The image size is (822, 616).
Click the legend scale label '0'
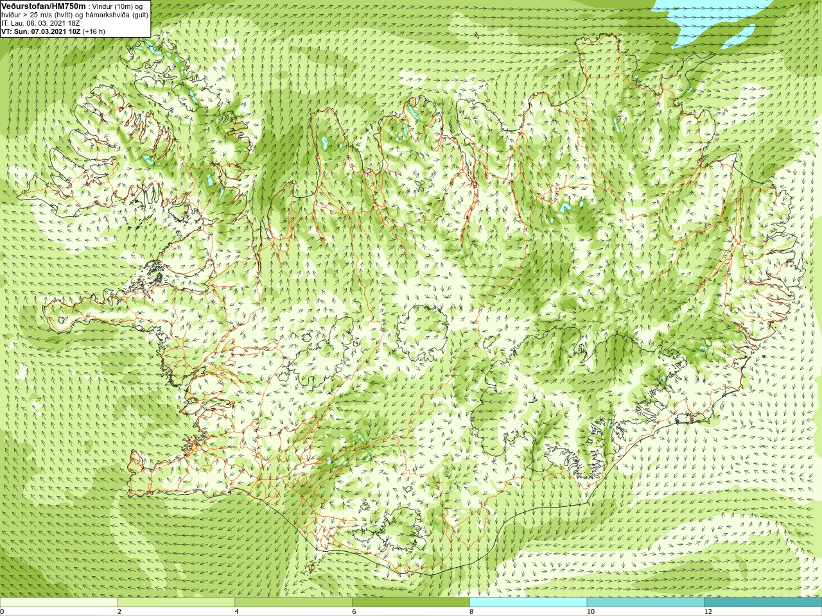click(3, 612)
